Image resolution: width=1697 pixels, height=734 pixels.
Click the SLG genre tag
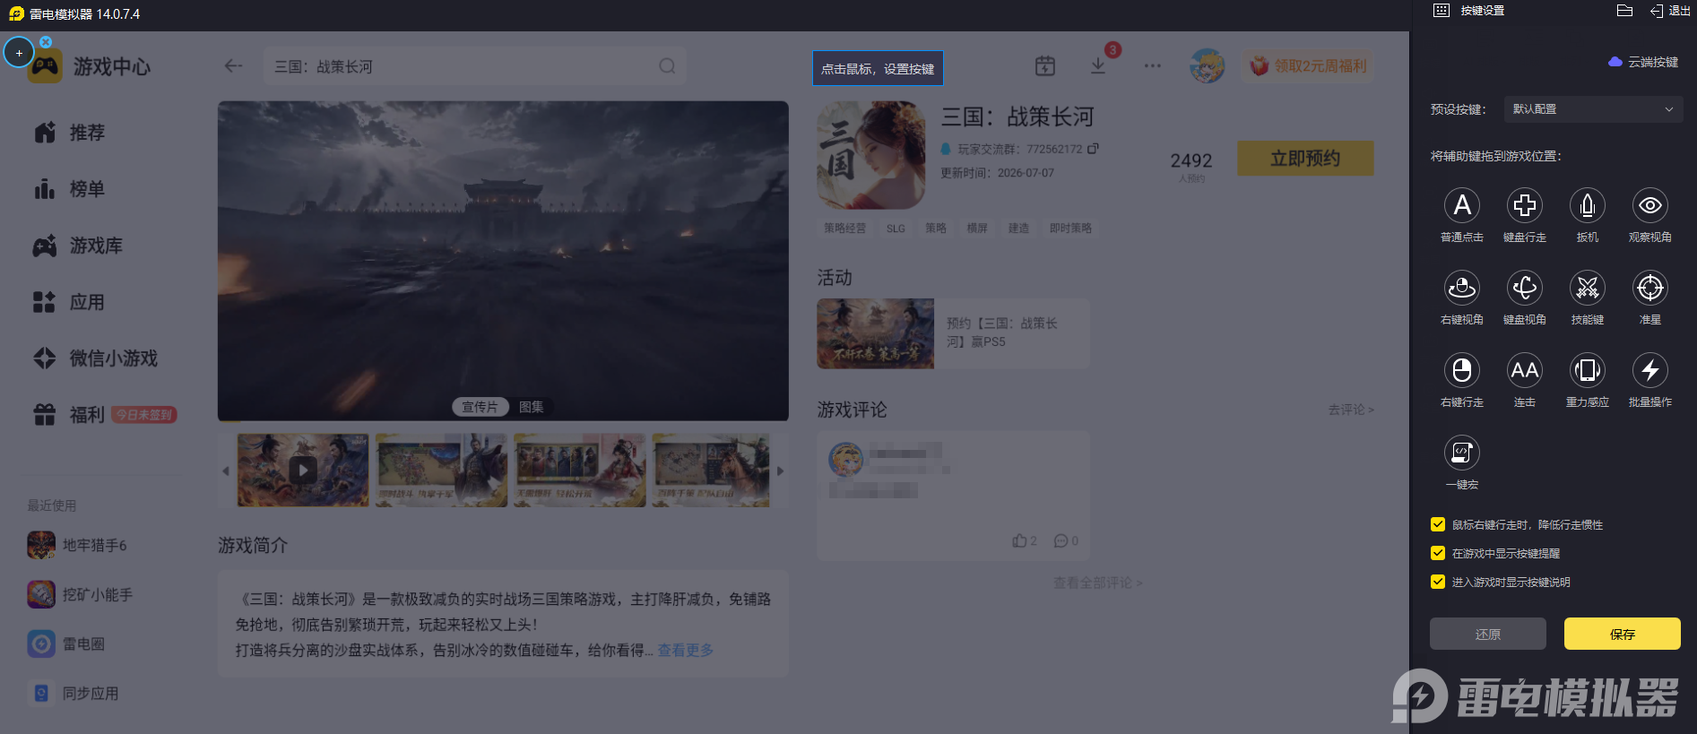pyautogui.click(x=896, y=229)
